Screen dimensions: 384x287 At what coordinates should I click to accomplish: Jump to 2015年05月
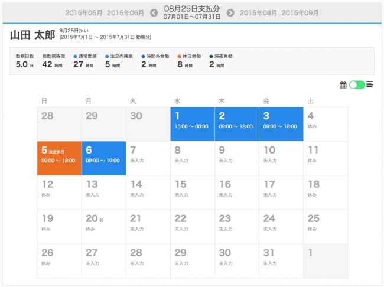click(83, 13)
